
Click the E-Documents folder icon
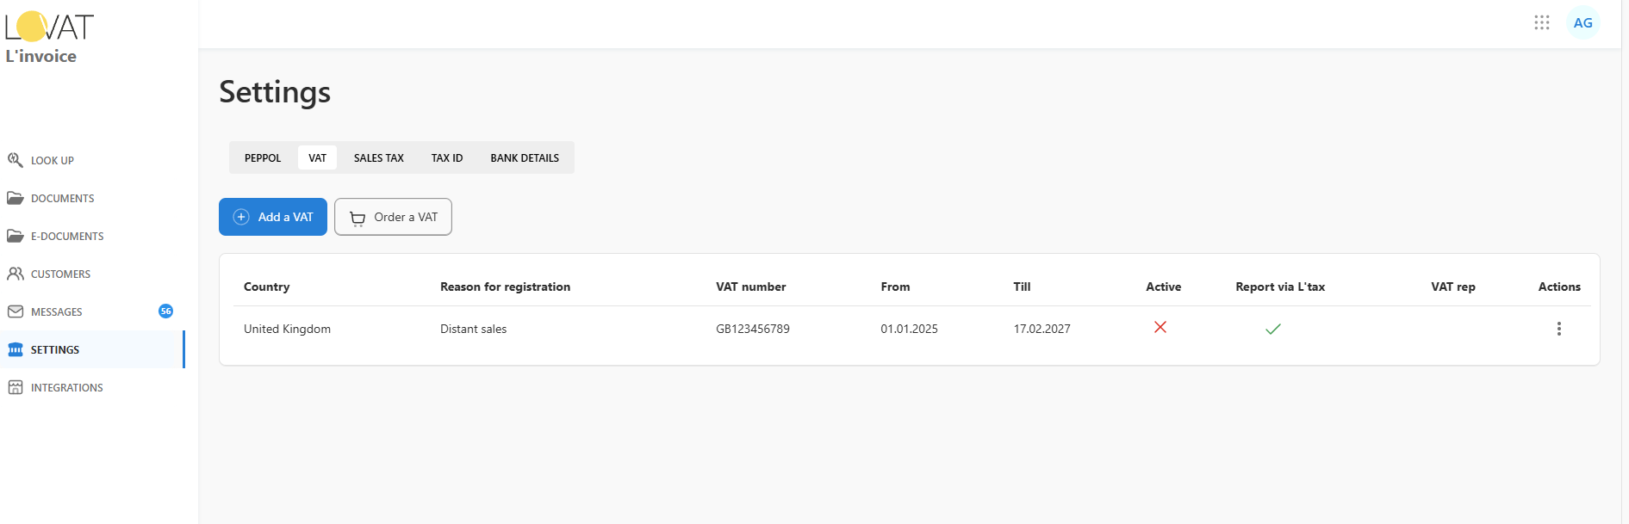pos(16,236)
